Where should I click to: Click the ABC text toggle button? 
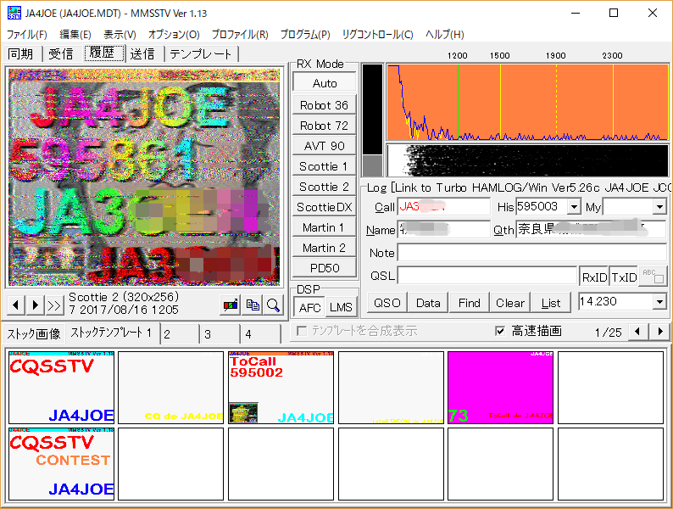point(653,277)
